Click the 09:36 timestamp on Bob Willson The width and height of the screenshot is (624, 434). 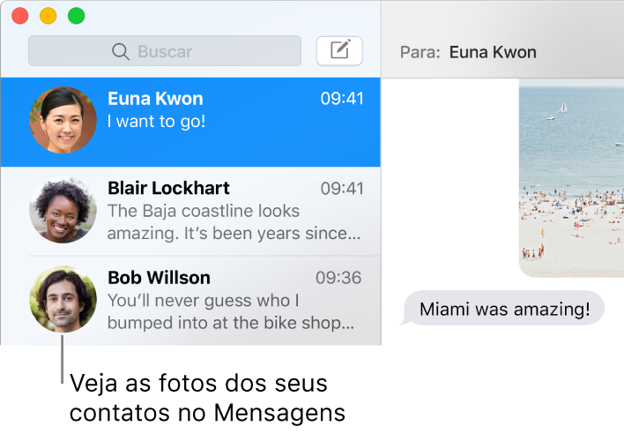(338, 278)
